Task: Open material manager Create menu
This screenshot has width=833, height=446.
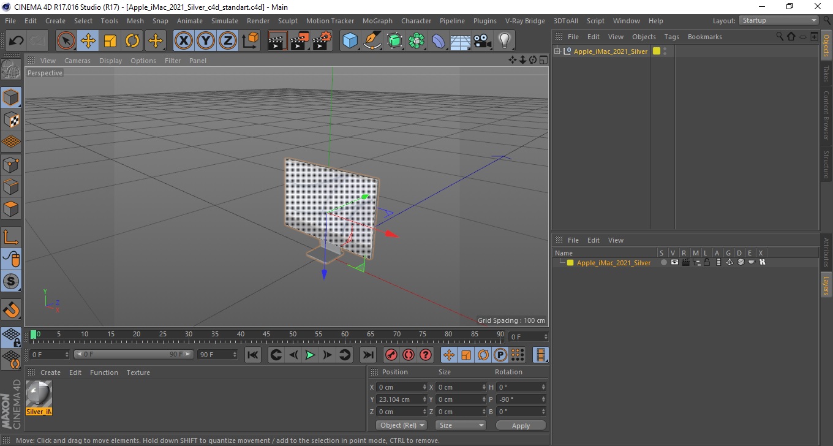Action: point(50,372)
